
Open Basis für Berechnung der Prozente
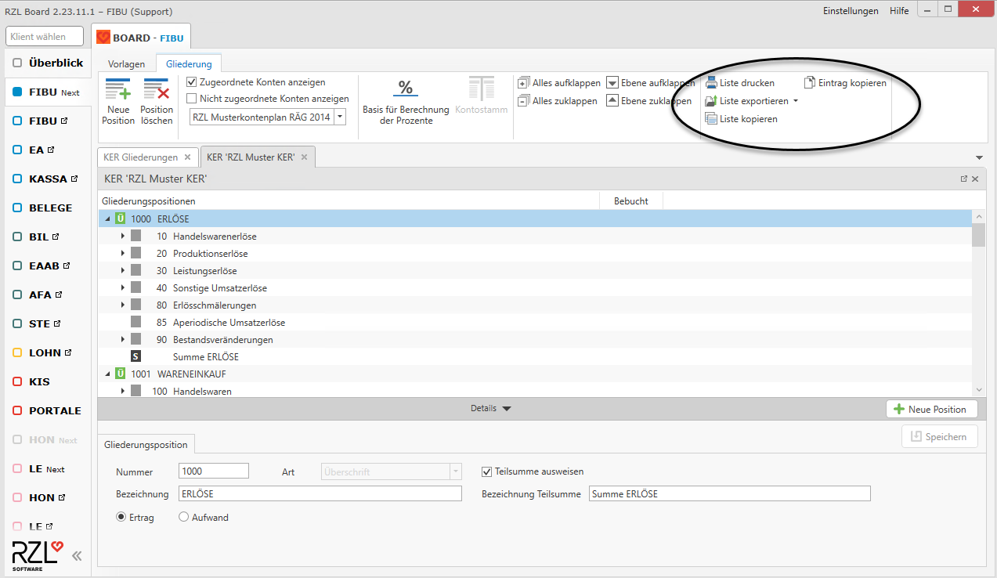[x=405, y=88]
